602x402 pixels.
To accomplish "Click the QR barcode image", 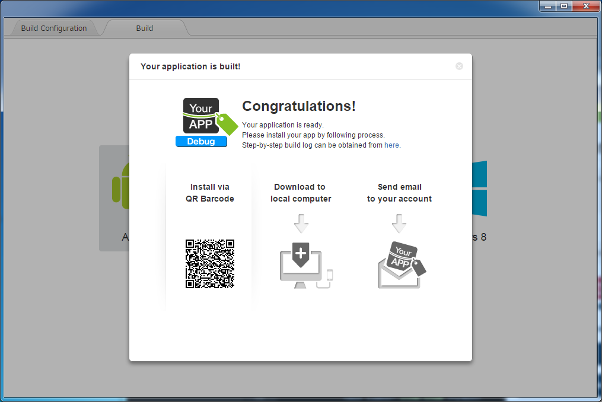I will (x=210, y=264).
